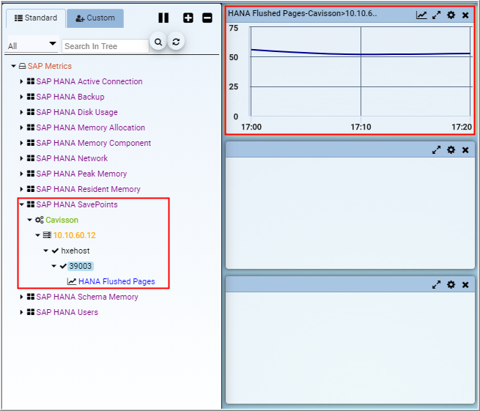Expand SAP HANA Backup node
Image resolution: width=480 pixels, height=411 pixels.
[x=21, y=97]
